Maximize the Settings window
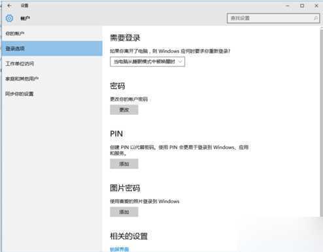 coord(302,6)
